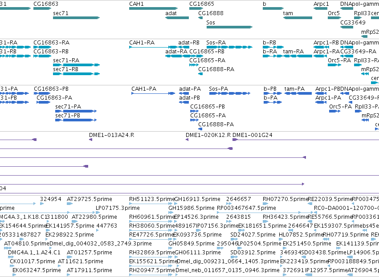Select protein label CG16863-PB

pyautogui.click(x=51, y=89)
